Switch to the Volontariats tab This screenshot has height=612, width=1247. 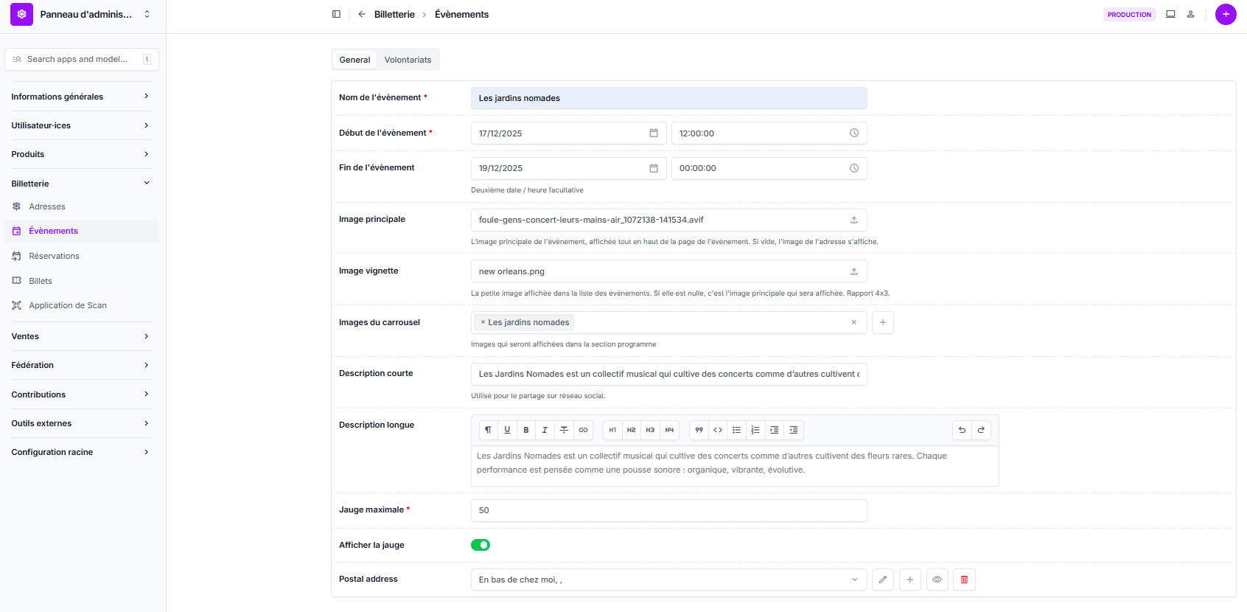pyautogui.click(x=408, y=60)
